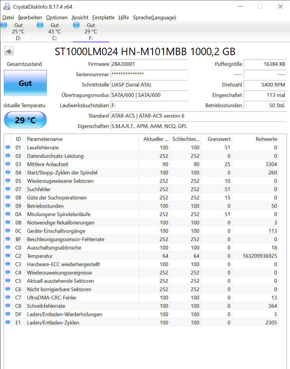Click status orb for Misslungene Spindelanläufe row

click(8, 214)
